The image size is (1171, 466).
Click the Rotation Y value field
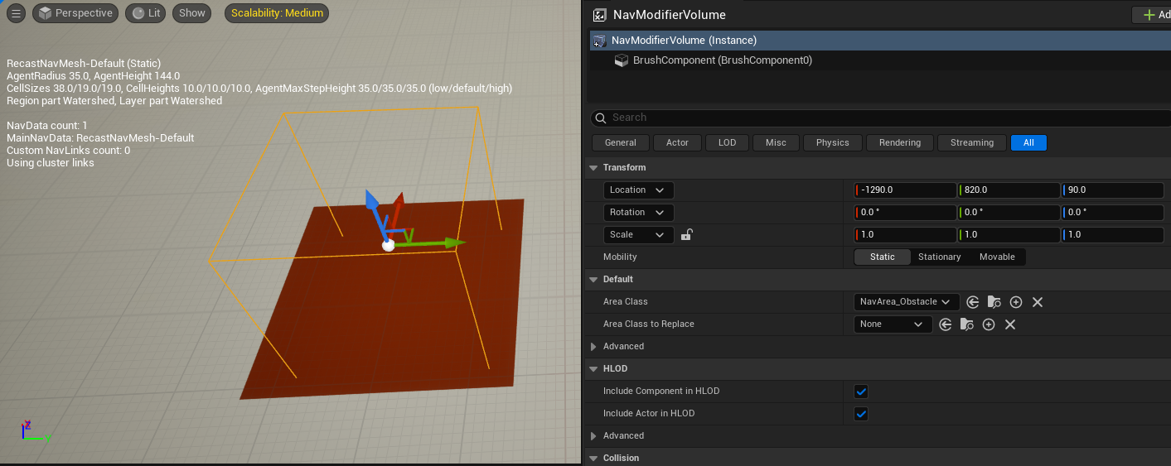(1009, 213)
